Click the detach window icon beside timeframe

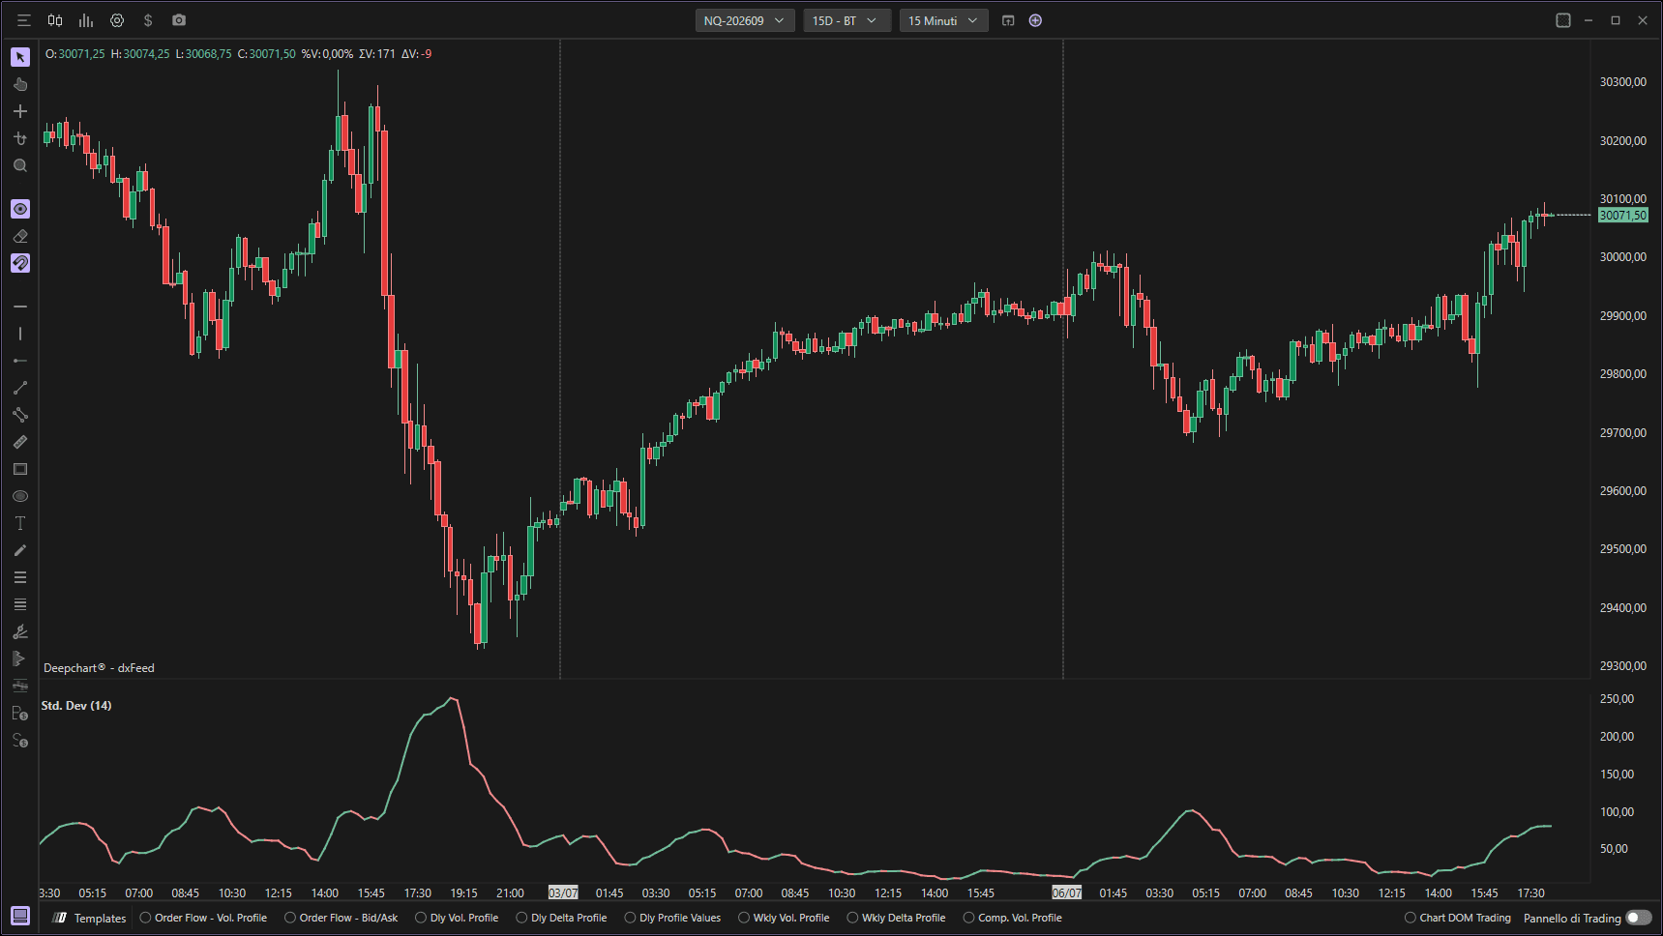1008,20
